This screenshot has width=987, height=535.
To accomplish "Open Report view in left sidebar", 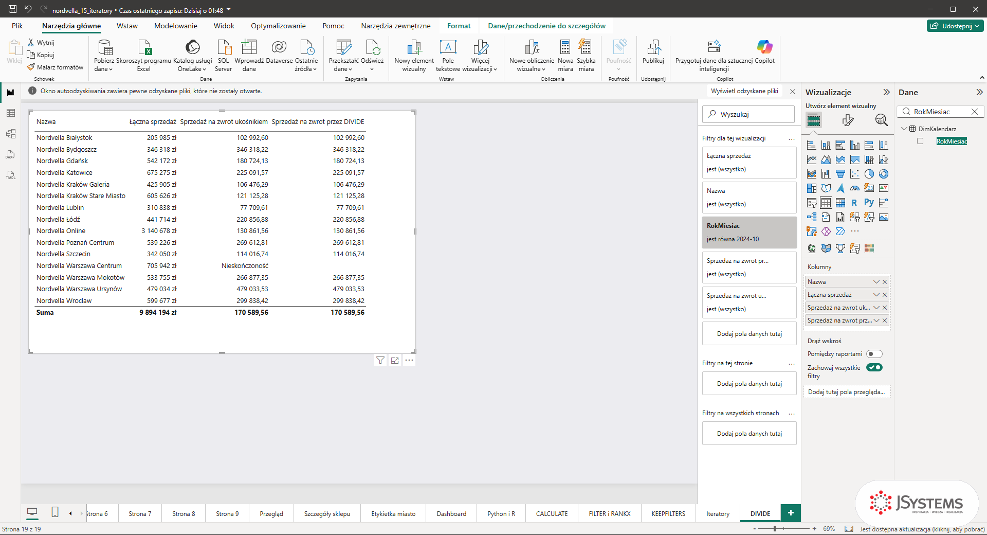I will pos(11,93).
